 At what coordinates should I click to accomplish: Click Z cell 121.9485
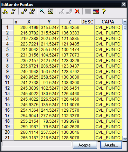[x=70, y=44]
